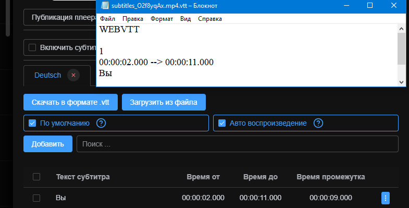Open Справка menu in Notepad

click(210, 19)
